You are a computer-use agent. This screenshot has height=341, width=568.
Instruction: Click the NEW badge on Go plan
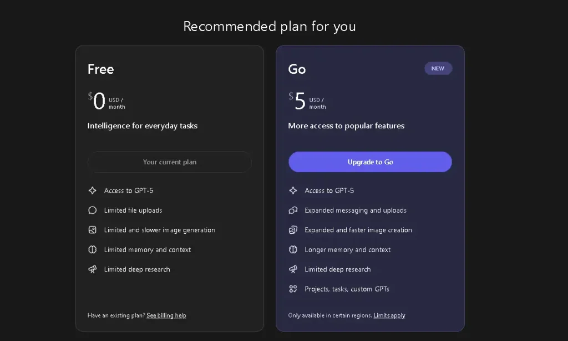(x=438, y=68)
